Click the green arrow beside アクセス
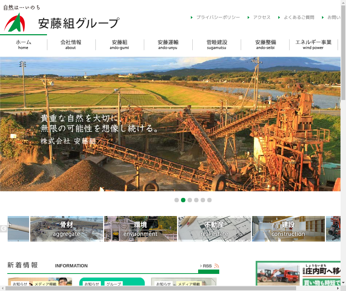 pos(248,17)
